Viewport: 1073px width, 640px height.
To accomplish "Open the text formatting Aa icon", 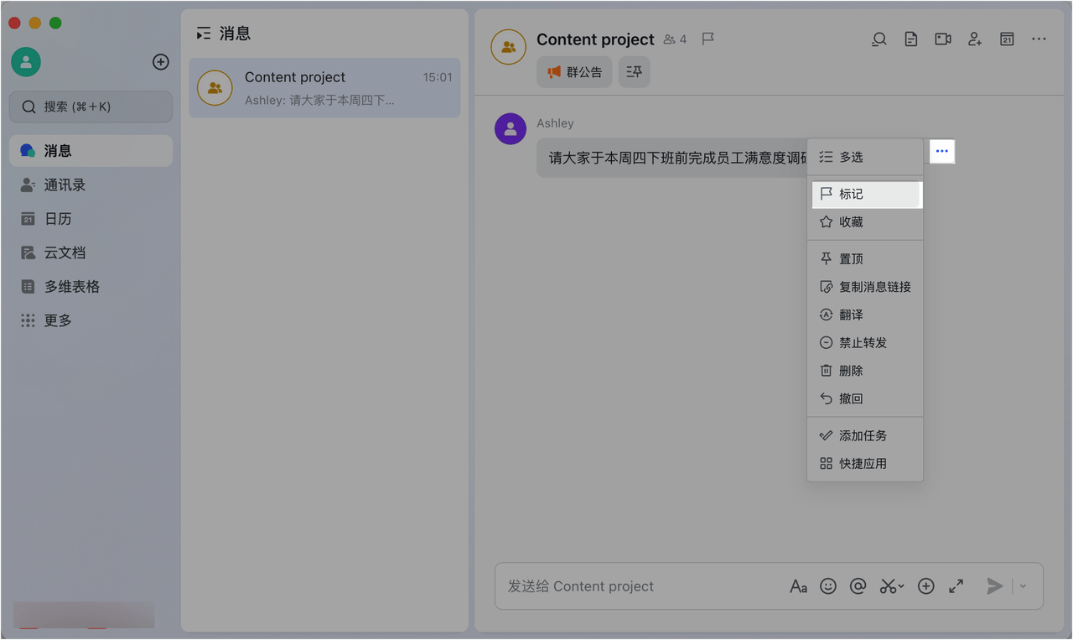I will 798,586.
